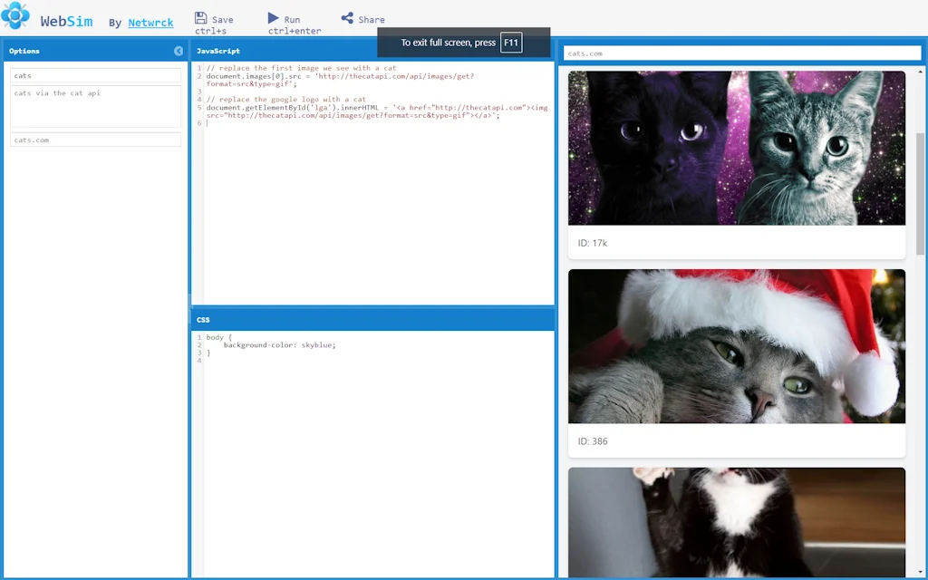Run the code with the Run icon
928x580 pixels.
coord(274,16)
